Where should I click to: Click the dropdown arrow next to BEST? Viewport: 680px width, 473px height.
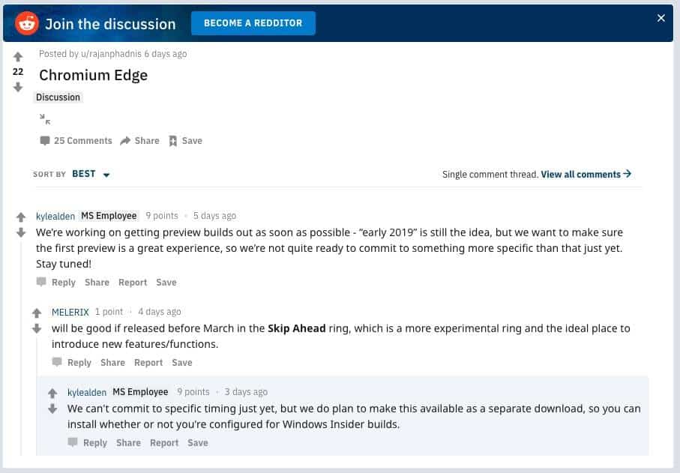click(106, 175)
